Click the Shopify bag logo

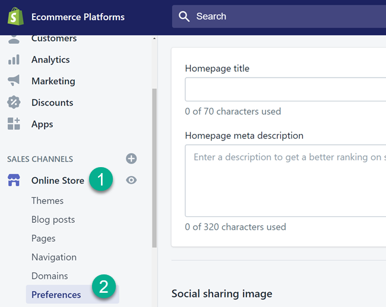pyautogui.click(x=15, y=17)
